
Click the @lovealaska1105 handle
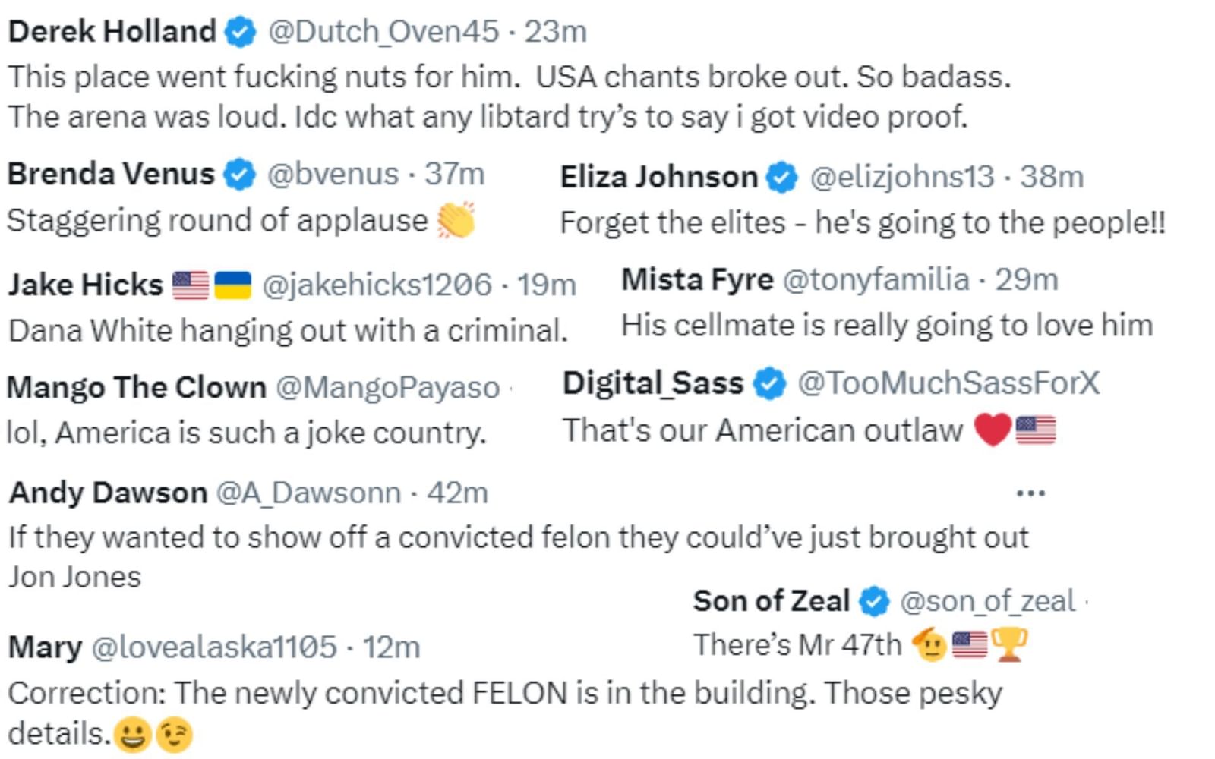[x=213, y=647]
